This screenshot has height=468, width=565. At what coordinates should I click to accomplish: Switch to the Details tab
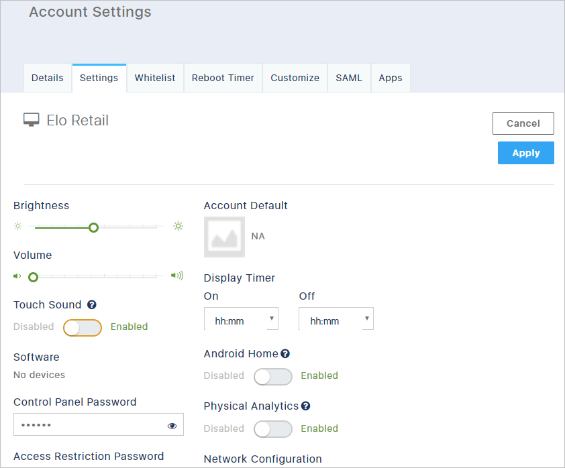click(48, 78)
